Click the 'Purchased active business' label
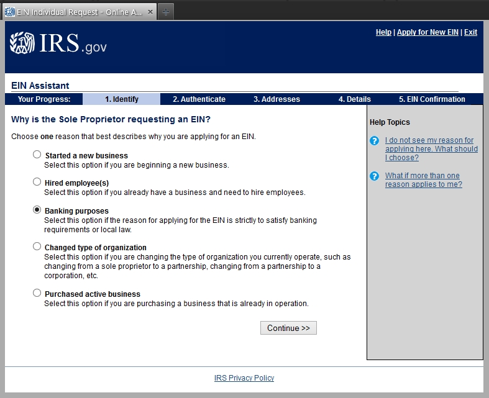This screenshot has height=398, width=489. [93, 294]
